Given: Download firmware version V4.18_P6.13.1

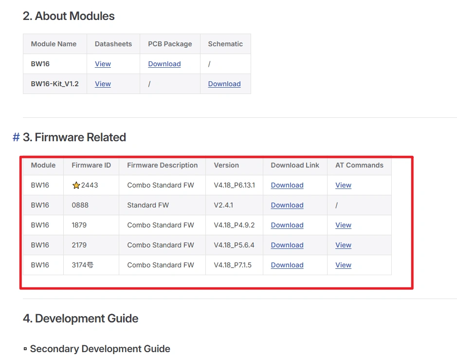Looking at the screenshot, I should 287,185.
